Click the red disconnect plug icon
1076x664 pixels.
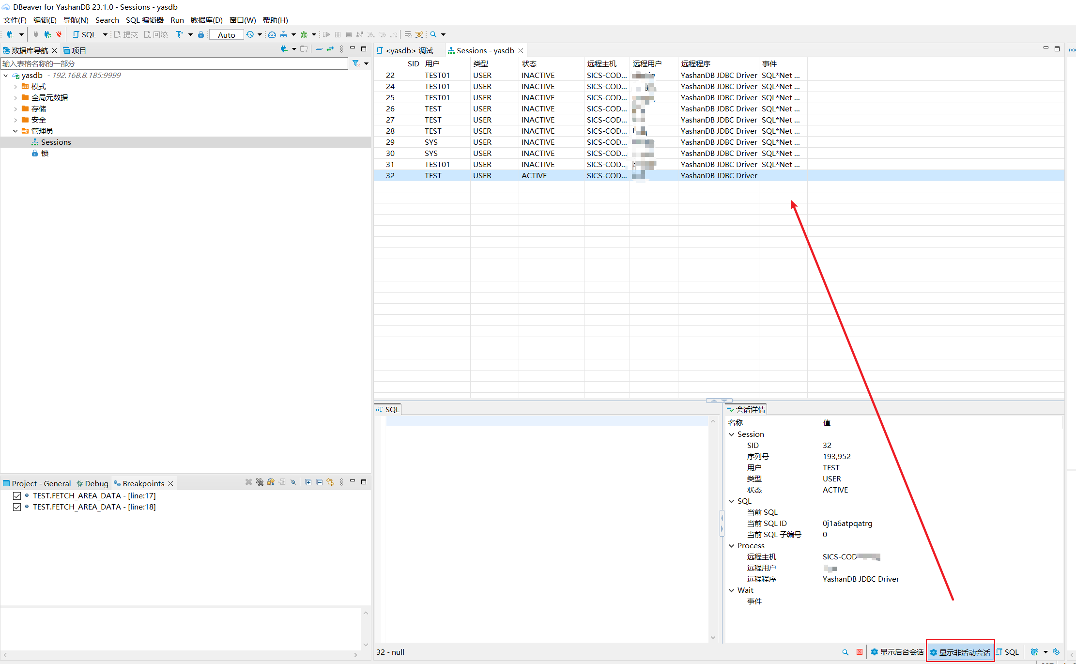click(x=59, y=34)
